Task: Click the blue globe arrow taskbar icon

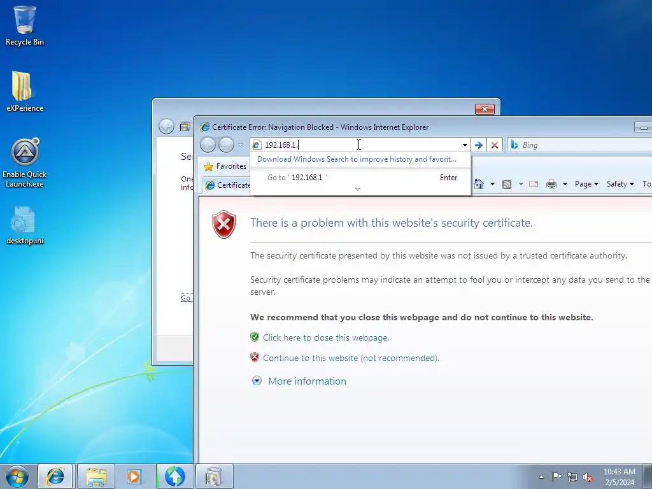Action: tap(174, 476)
